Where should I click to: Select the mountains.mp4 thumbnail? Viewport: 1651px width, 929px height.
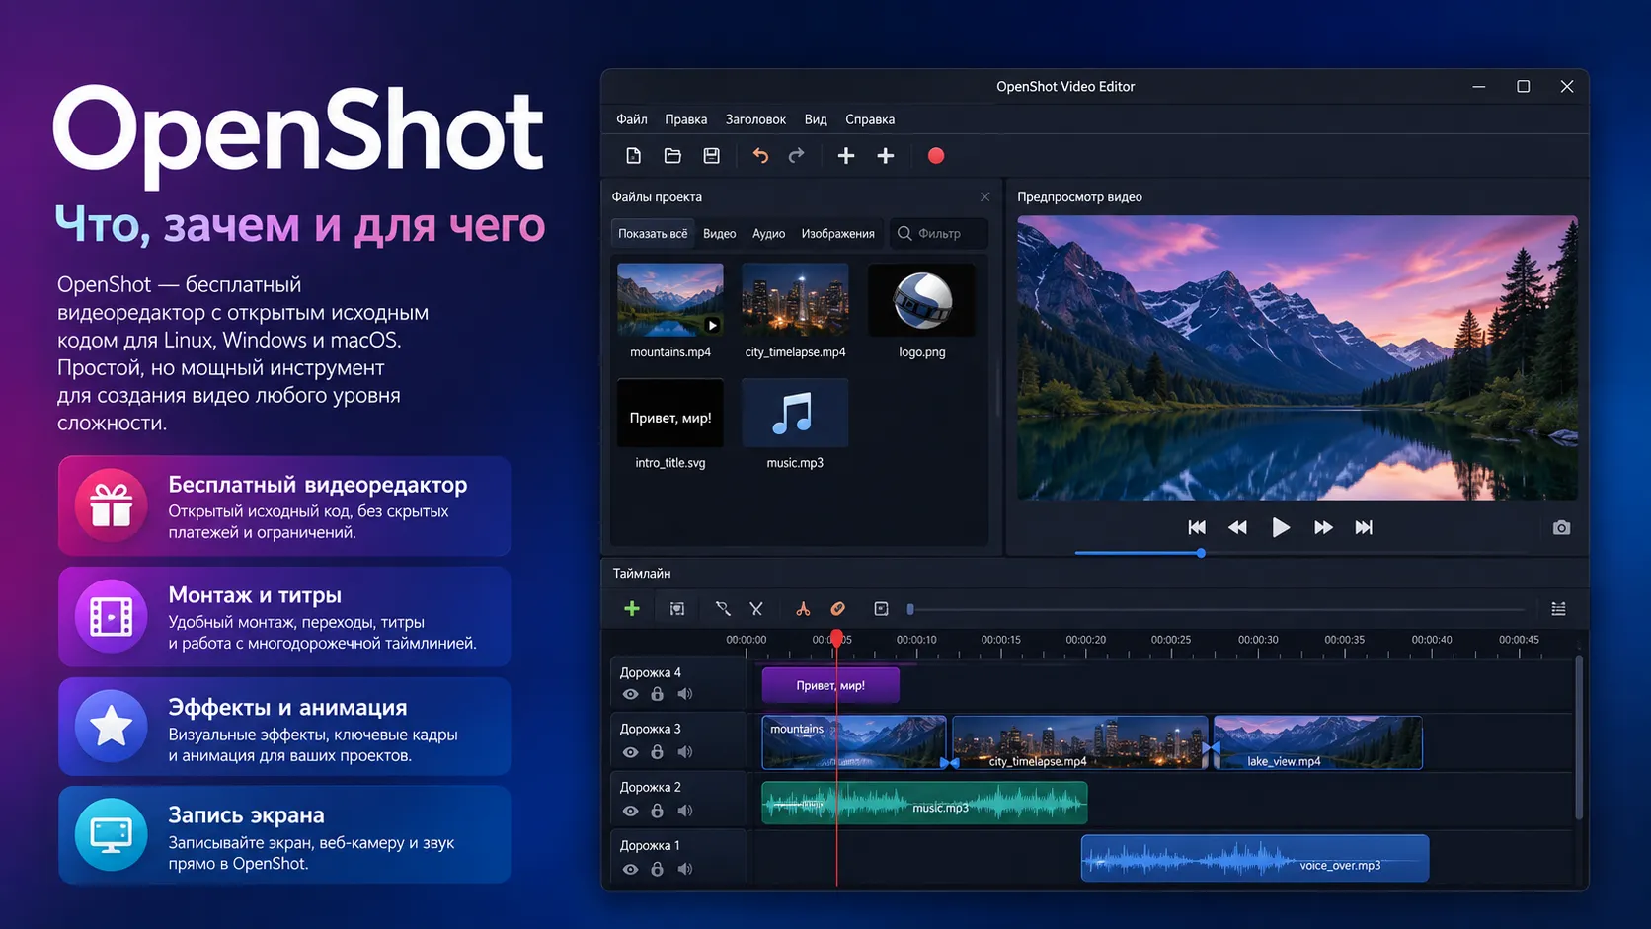click(x=670, y=300)
